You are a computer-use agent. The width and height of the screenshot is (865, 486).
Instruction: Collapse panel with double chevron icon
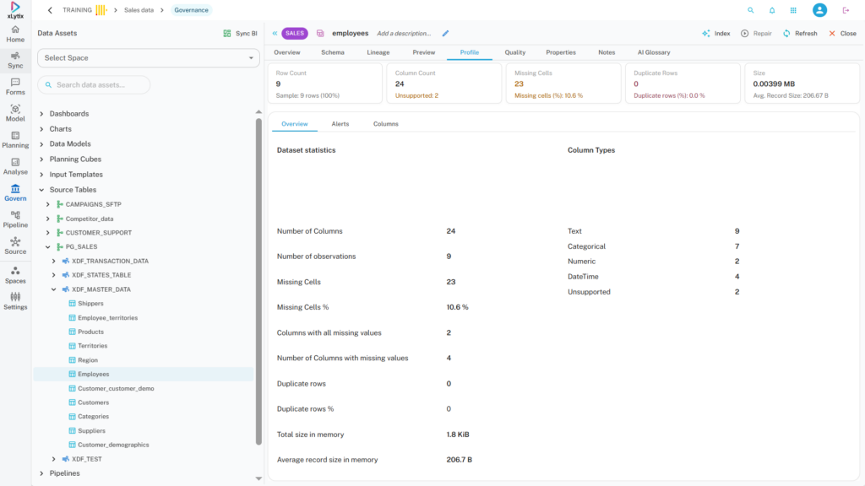275,34
